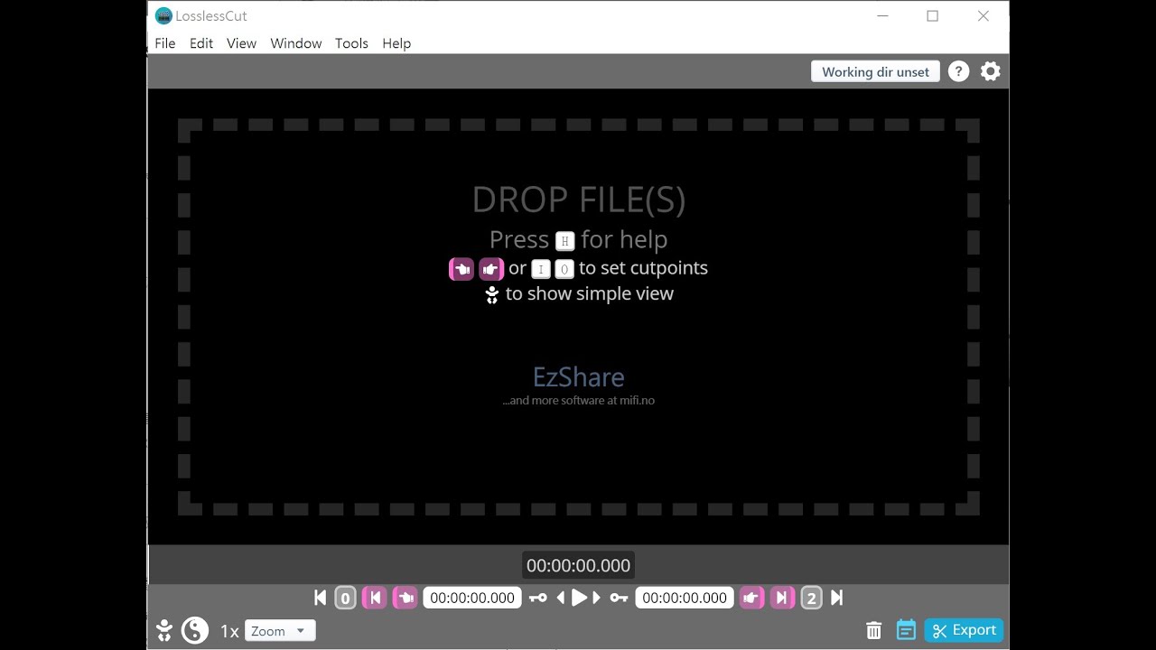Open the Help menu
This screenshot has width=1156, height=650.
point(396,43)
